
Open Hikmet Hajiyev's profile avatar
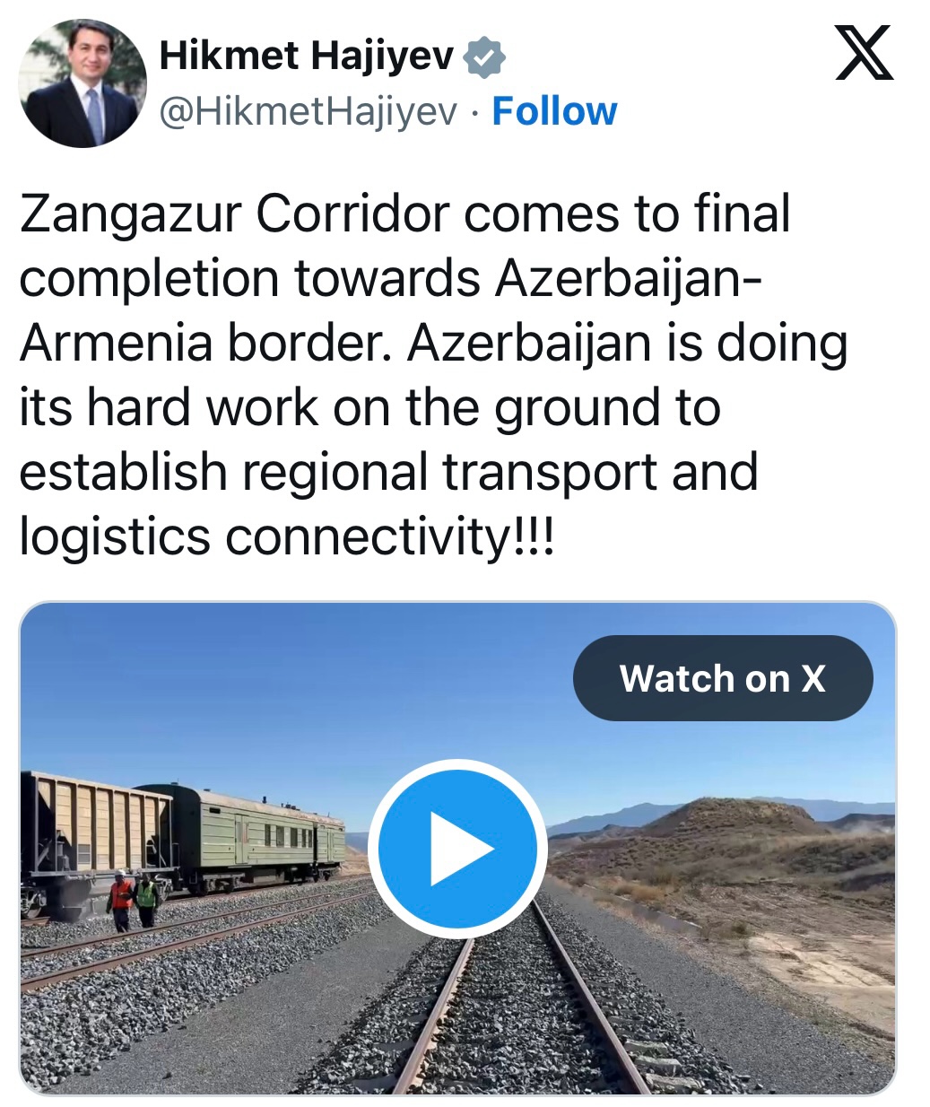[83, 83]
